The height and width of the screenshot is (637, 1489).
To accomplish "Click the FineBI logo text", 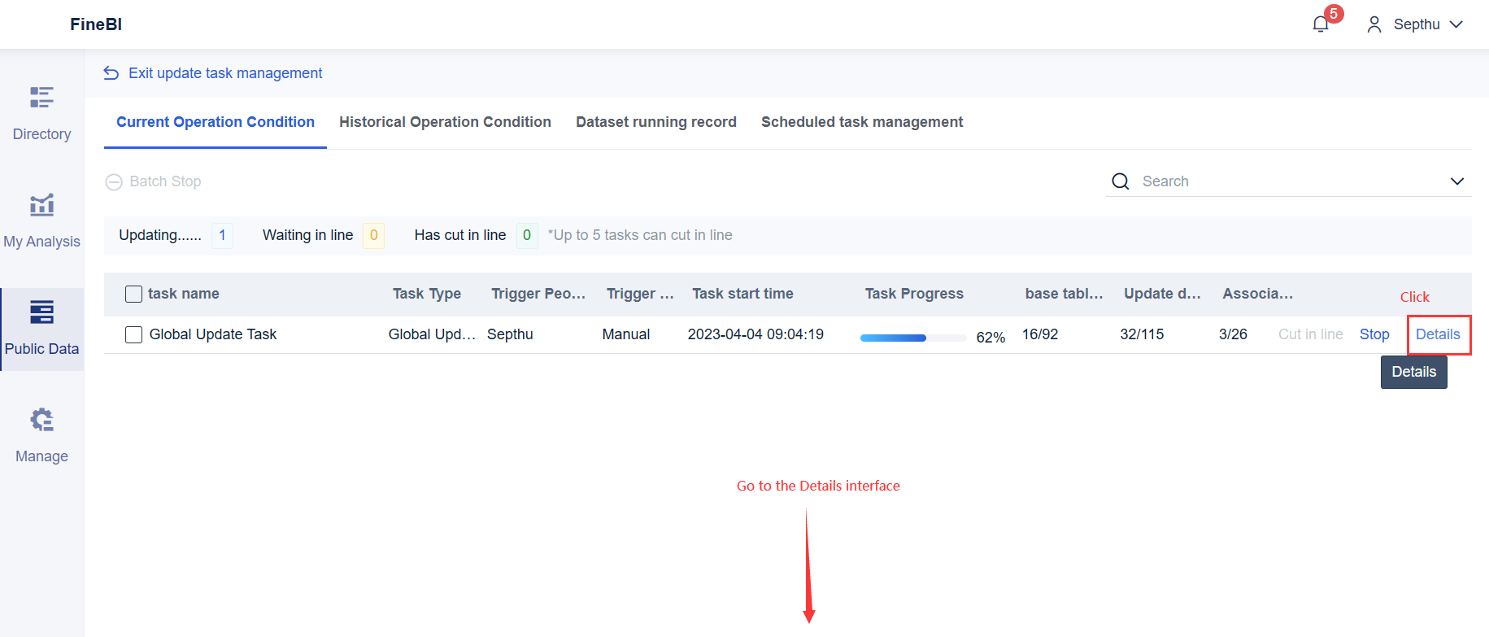I will click(96, 24).
